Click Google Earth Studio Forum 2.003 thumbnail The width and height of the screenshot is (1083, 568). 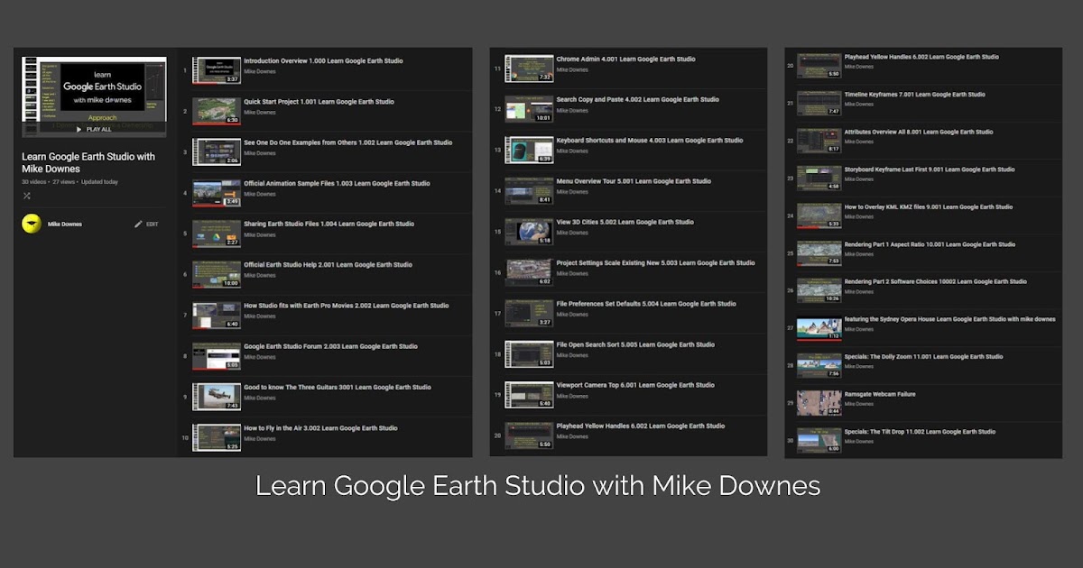pos(217,356)
